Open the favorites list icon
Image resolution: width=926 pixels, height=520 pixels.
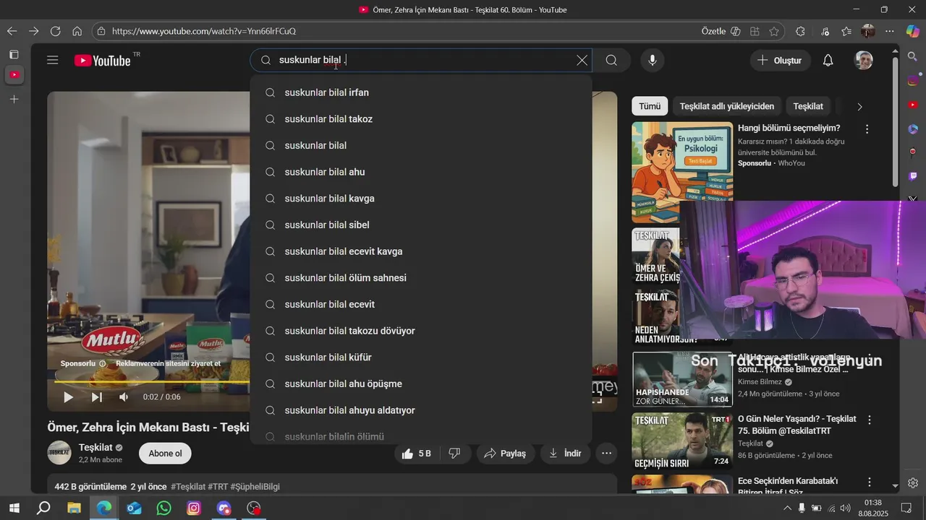[846, 31]
